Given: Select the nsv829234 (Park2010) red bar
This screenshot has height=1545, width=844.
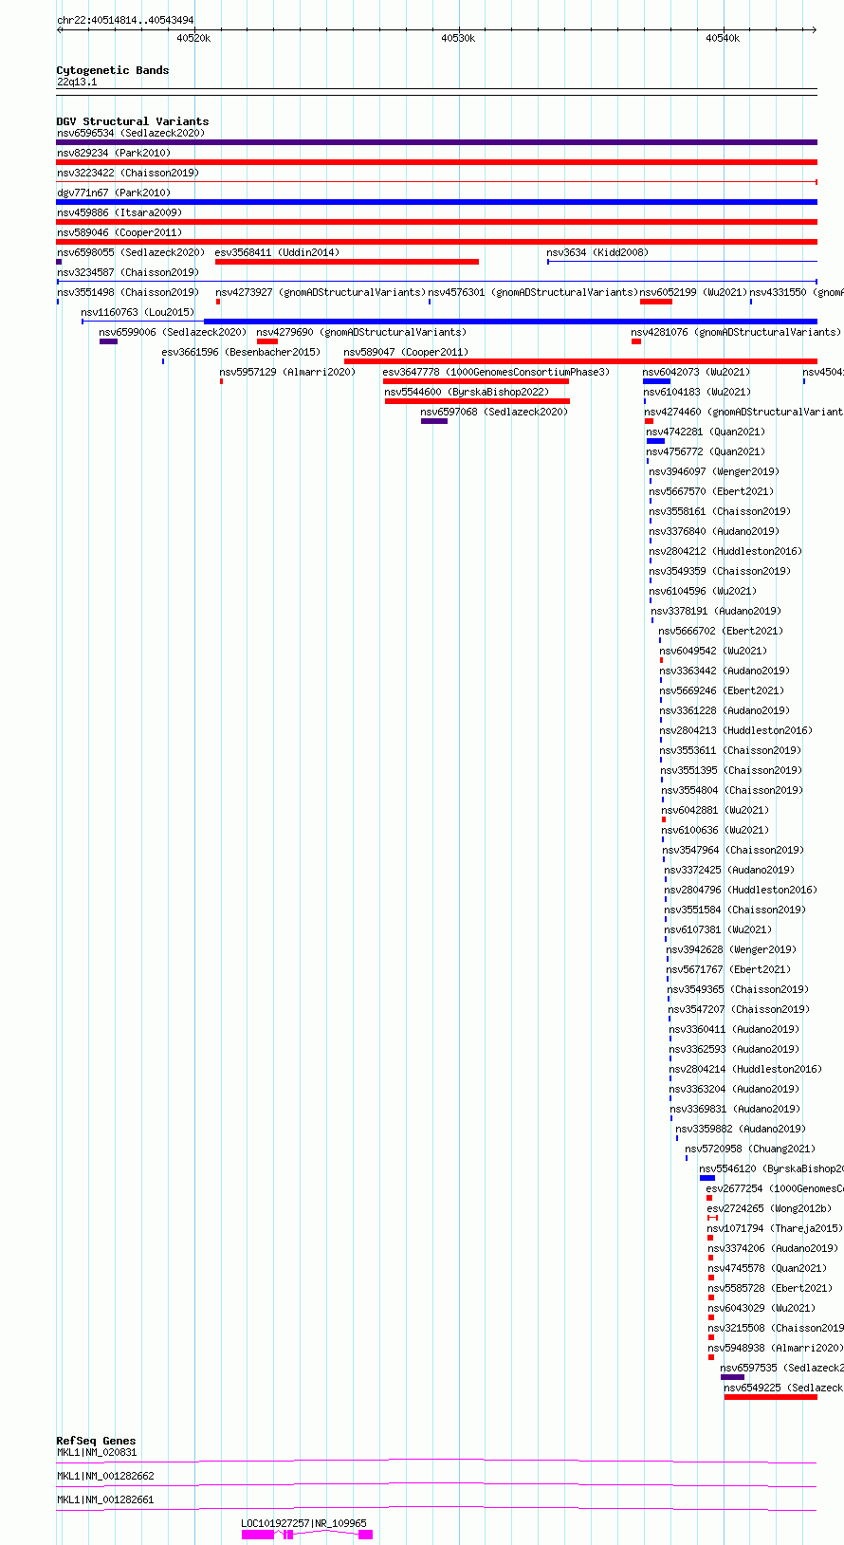Looking at the screenshot, I should (437, 162).
